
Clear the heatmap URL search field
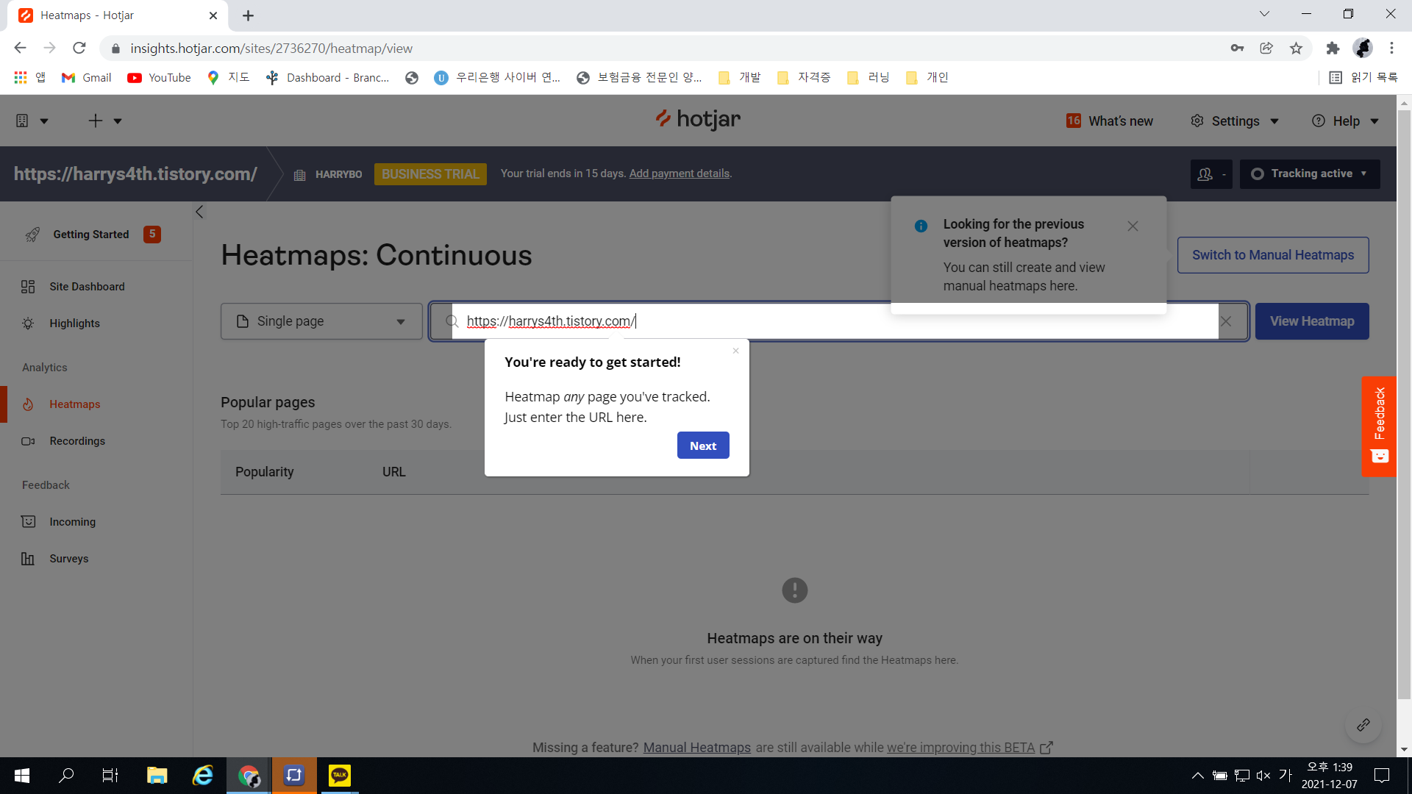1226,321
